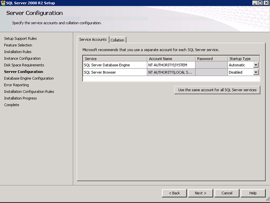Screen dimensions: 270x203
Task: Click Feature Selection in the steps list
Action: tap(18, 45)
